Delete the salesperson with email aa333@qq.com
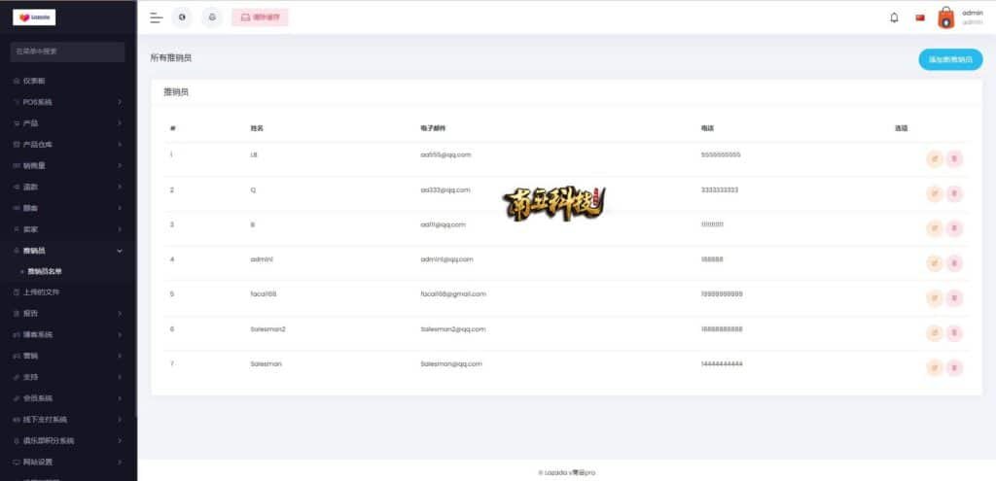Image resolution: width=996 pixels, height=481 pixels. point(954,193)
